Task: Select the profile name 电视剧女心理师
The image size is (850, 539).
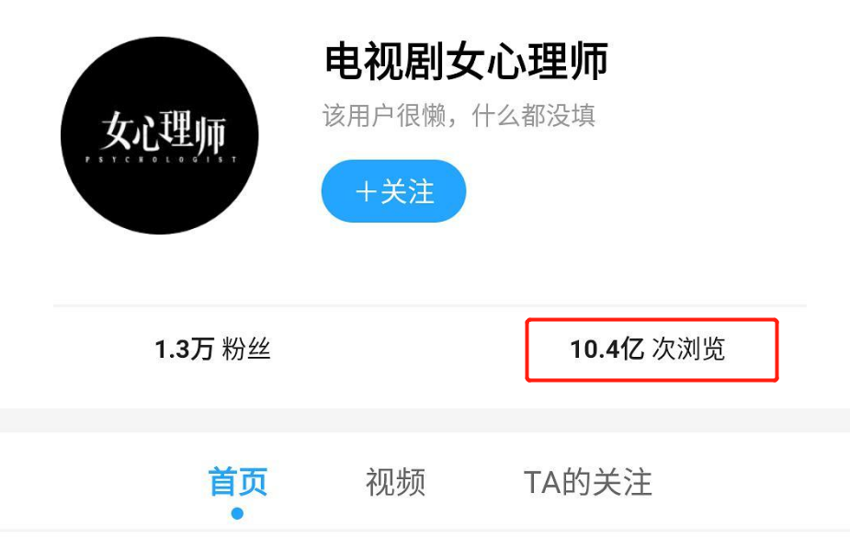Action: coord(466,62)
